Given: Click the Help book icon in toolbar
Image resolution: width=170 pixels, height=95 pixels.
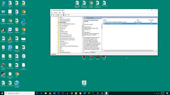Looking at the screenshot, I should [63, 15].
